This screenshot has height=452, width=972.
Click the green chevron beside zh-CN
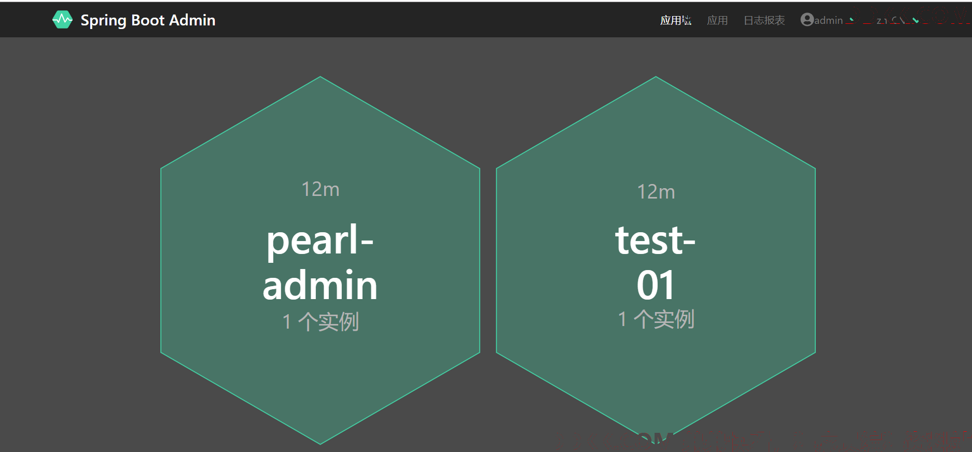(915, 20)
